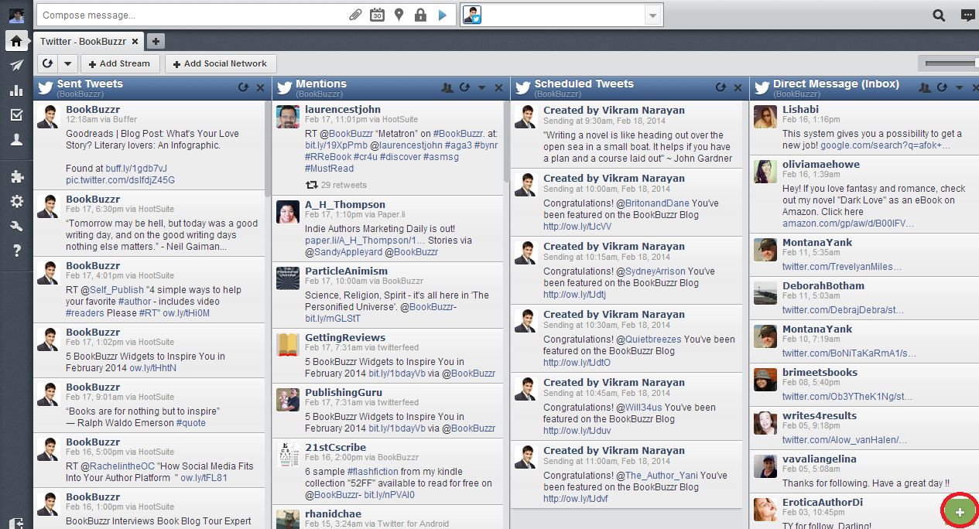Image resolution: width=979 pixels, height=529 pixels.
Task: Open the Mentions stream options dropdown
Action: pyautogui.click(x=481, y=88)
